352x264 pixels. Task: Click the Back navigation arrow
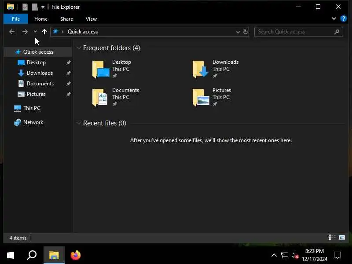(12, 32)
